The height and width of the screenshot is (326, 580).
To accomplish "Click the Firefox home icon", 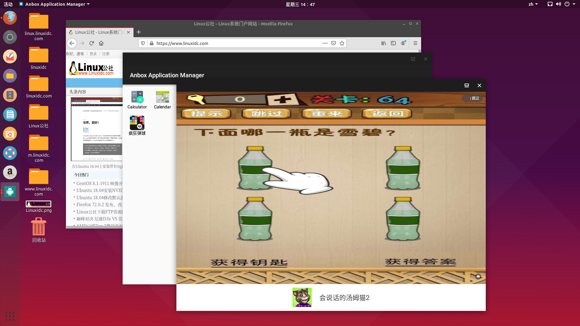I will point(101,43).
